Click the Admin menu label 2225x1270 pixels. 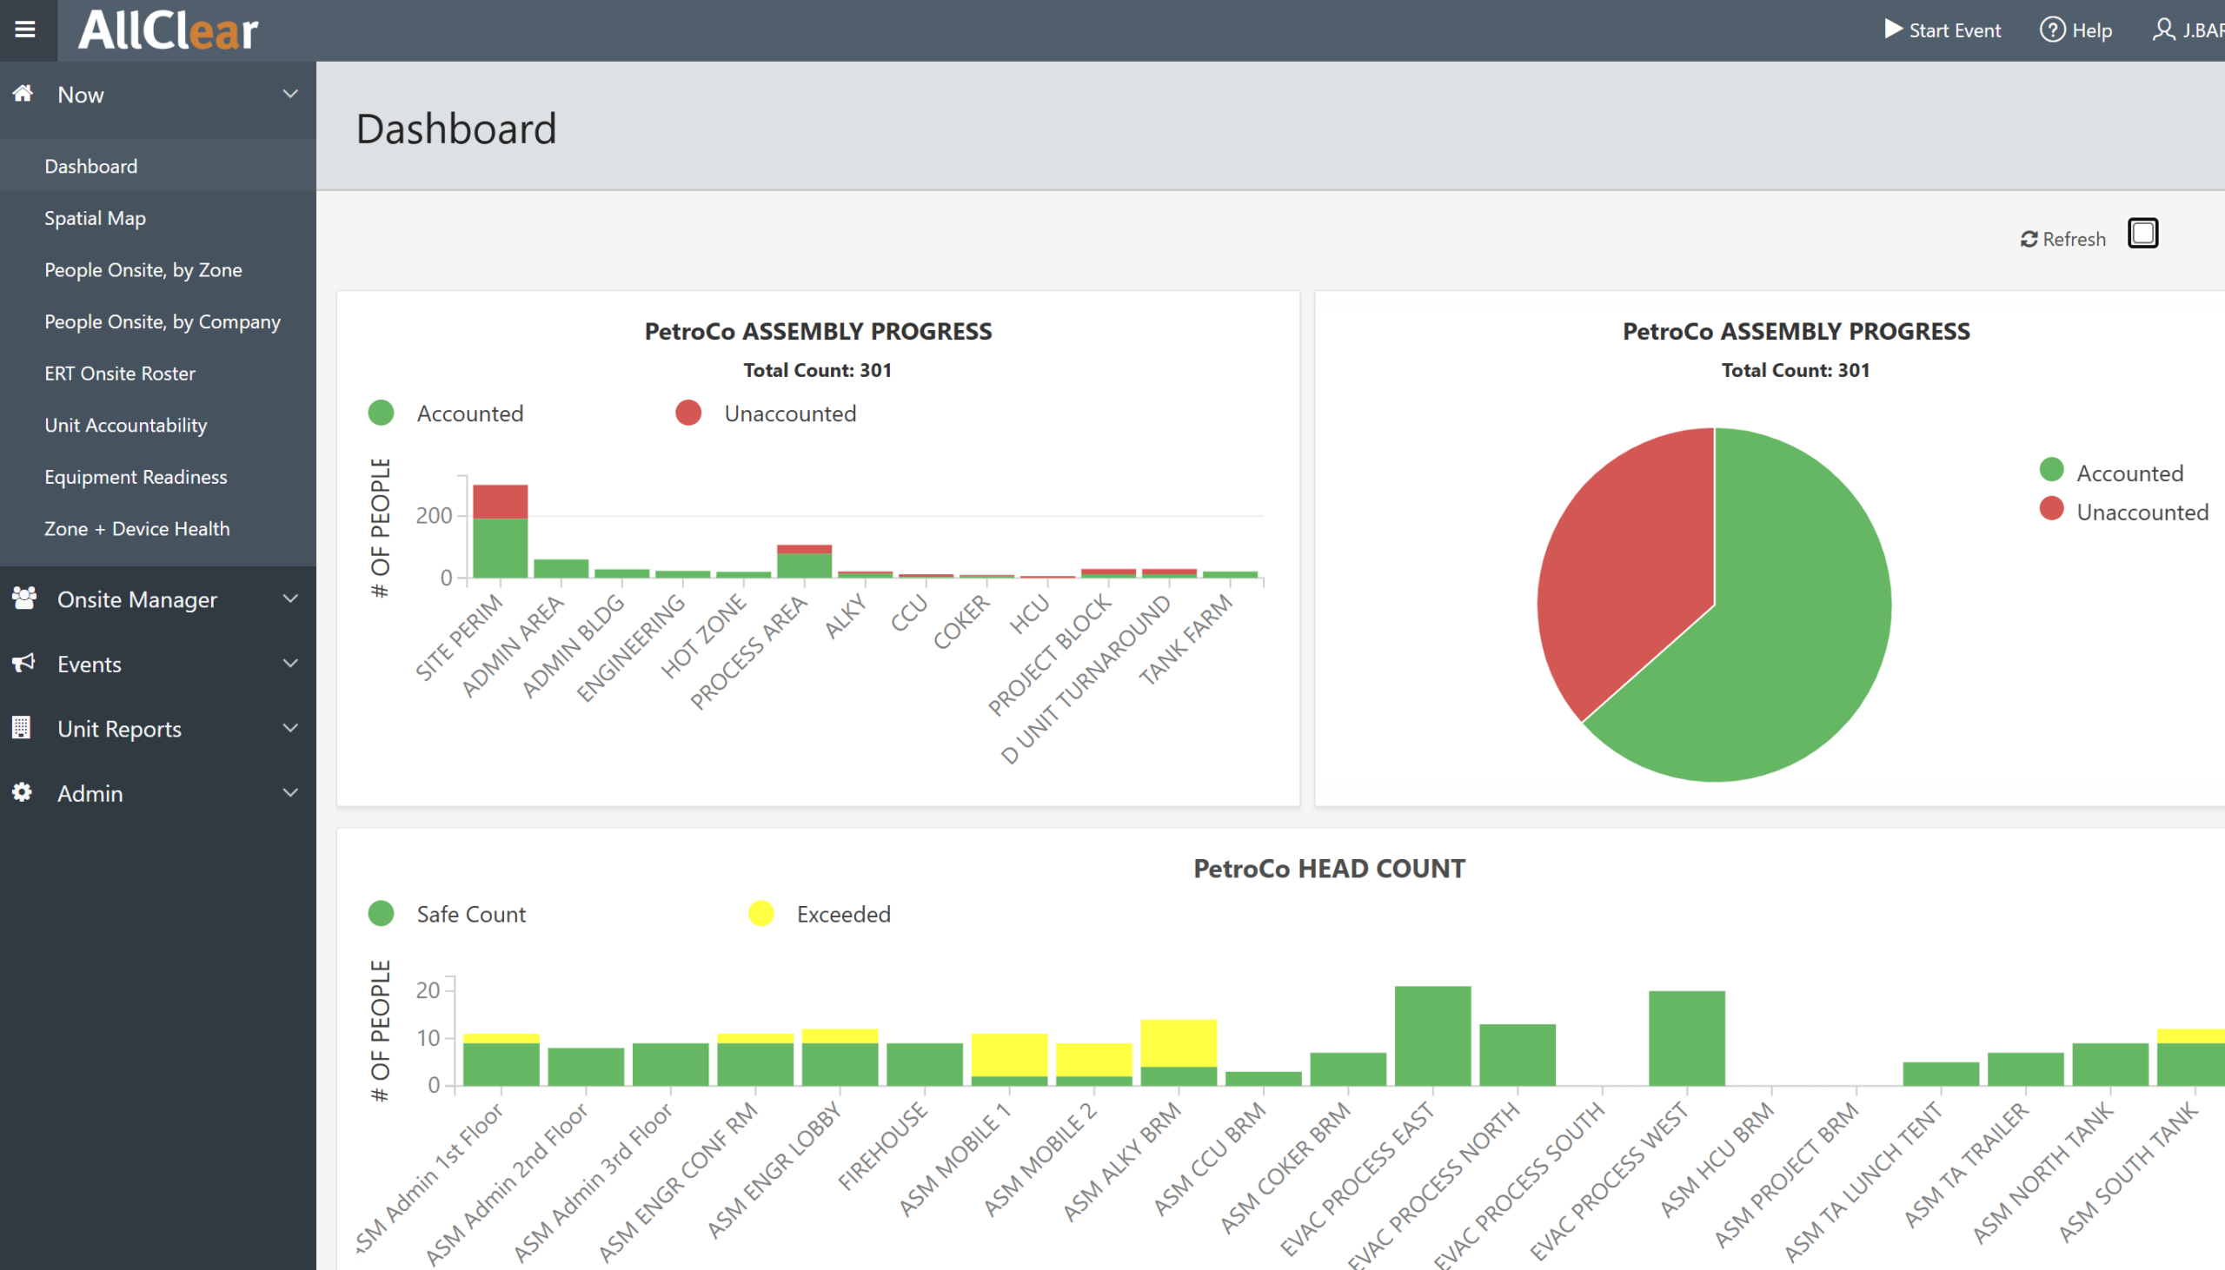coord(90,793)
